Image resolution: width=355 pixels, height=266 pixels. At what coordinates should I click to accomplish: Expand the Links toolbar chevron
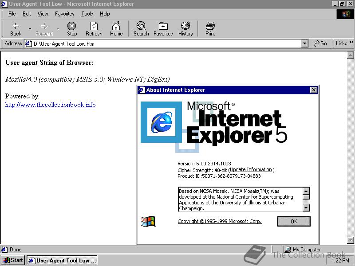coord(351,42)
